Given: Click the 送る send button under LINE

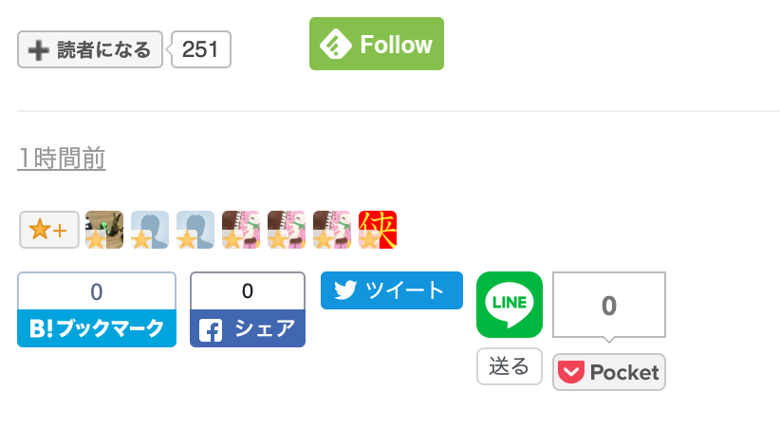Looking at the screenshot, I should click(510, 366).
